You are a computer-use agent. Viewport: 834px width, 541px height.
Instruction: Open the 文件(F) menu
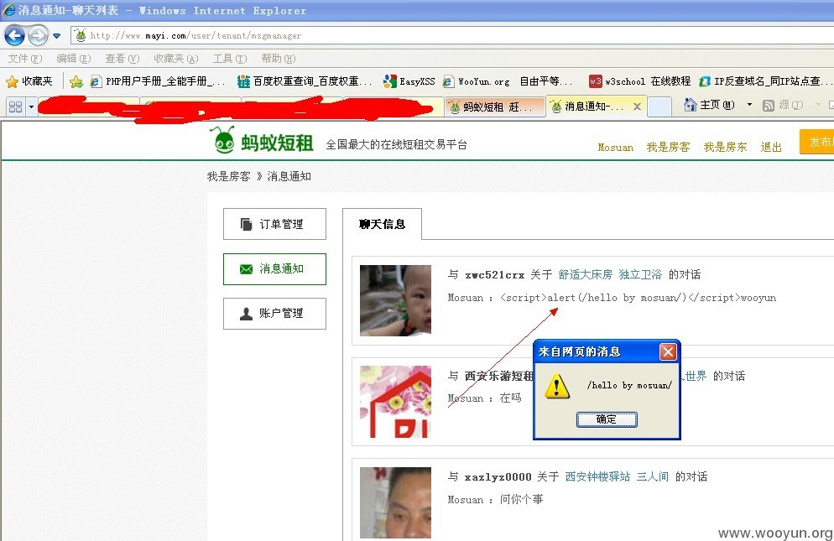[25, 59]
